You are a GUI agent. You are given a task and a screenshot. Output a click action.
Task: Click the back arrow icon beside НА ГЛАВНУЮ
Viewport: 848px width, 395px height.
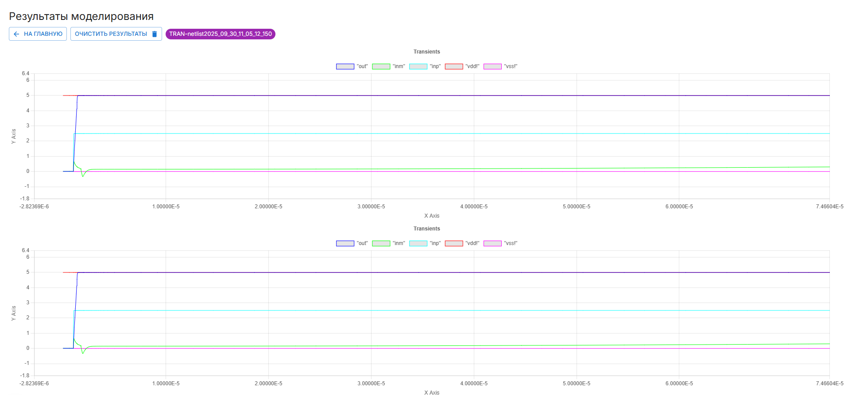coord(16,34)
